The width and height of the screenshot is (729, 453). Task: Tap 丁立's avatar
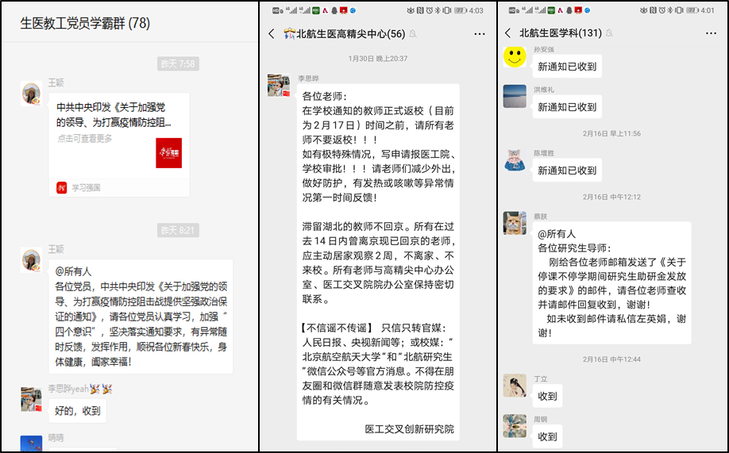(515, 386)
